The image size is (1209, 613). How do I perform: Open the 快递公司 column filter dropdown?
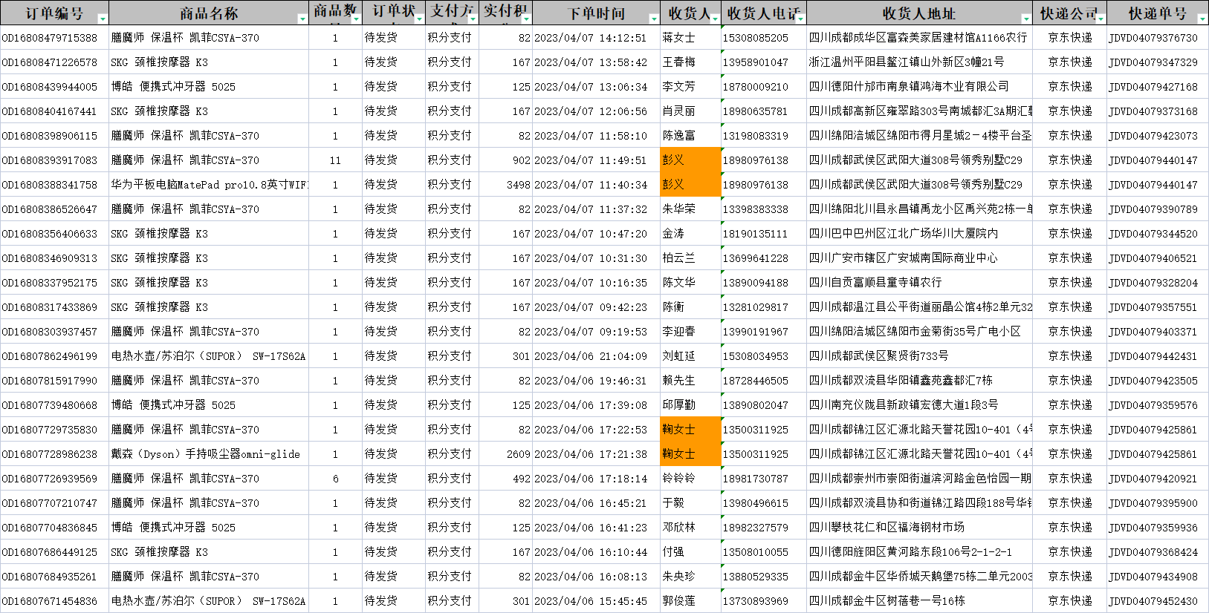coord(1101,19)
